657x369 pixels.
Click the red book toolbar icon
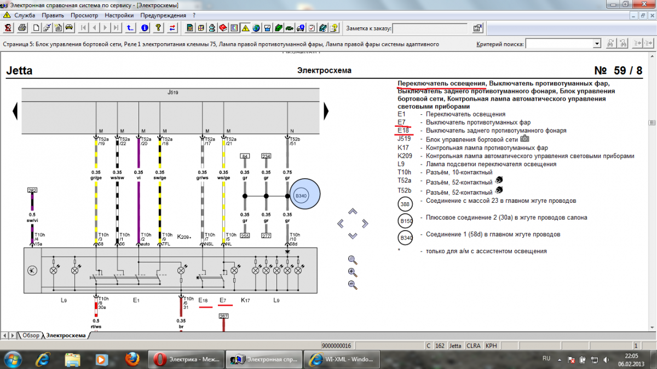coord(223,28)
